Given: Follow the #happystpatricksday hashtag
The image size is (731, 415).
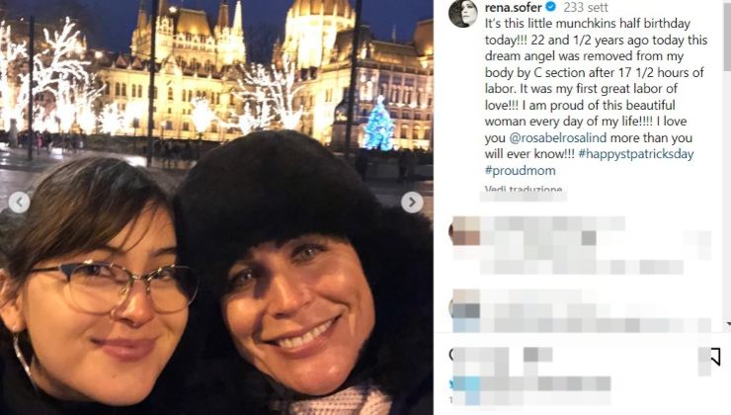Looking at the screenshot, I should tap(636, 154).
